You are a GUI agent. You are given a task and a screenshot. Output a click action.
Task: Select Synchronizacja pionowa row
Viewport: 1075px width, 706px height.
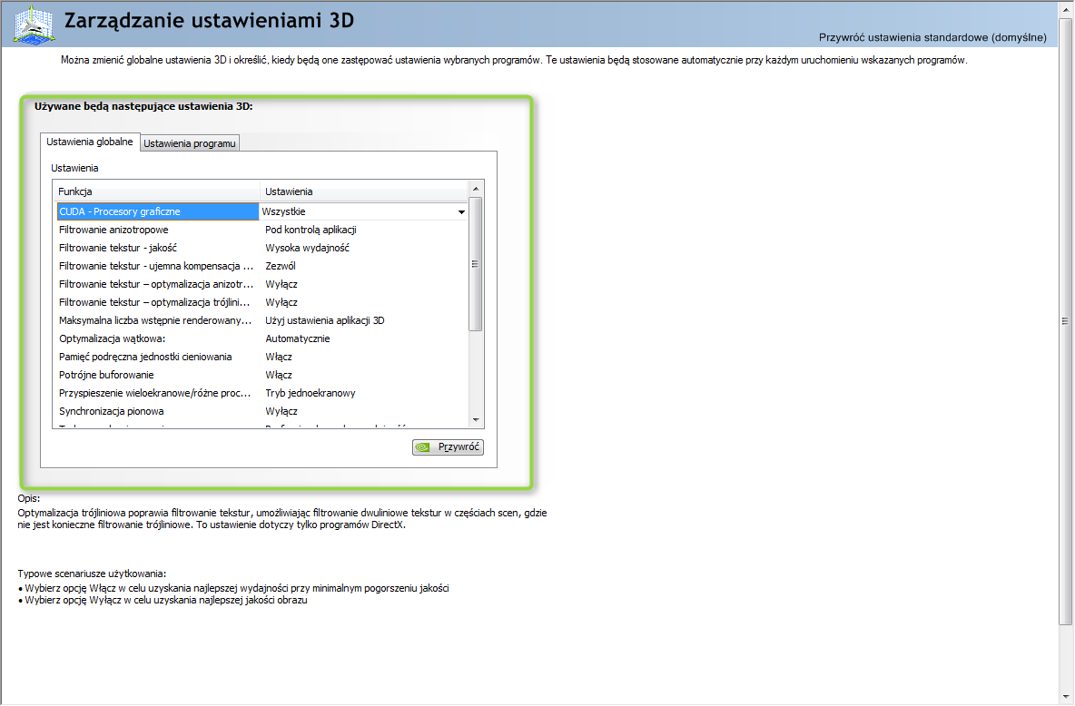click(261, 411)
